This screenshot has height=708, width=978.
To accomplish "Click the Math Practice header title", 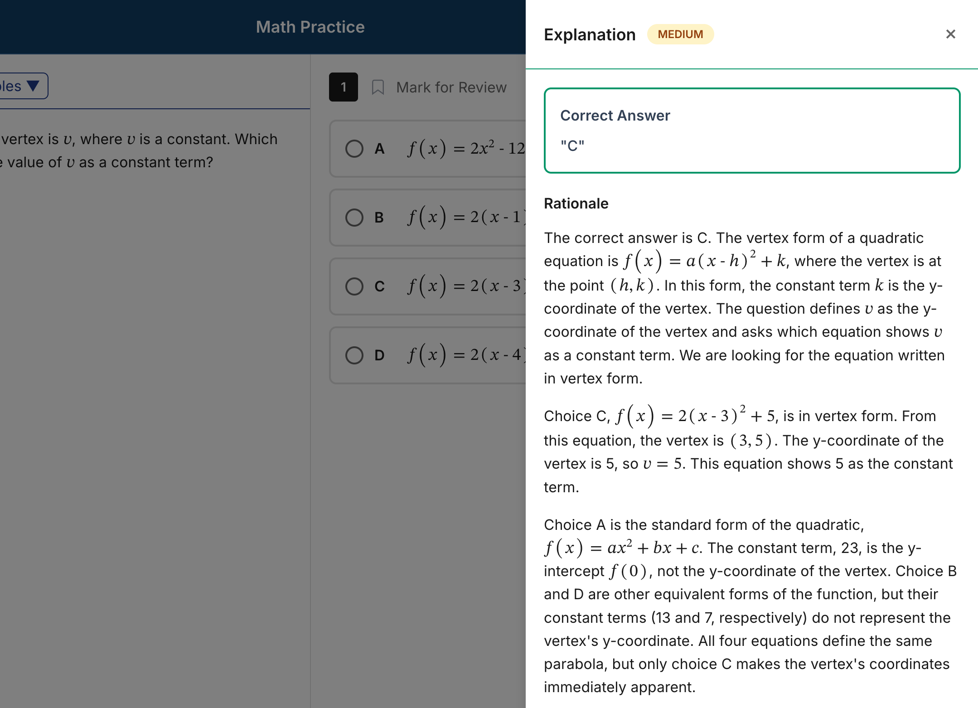I will pyautogui.click(x=310, y=27).
